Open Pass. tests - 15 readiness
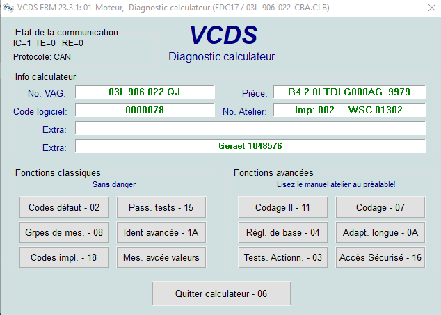Viewport: 441px width, 315px height. [x=161, y=207]
